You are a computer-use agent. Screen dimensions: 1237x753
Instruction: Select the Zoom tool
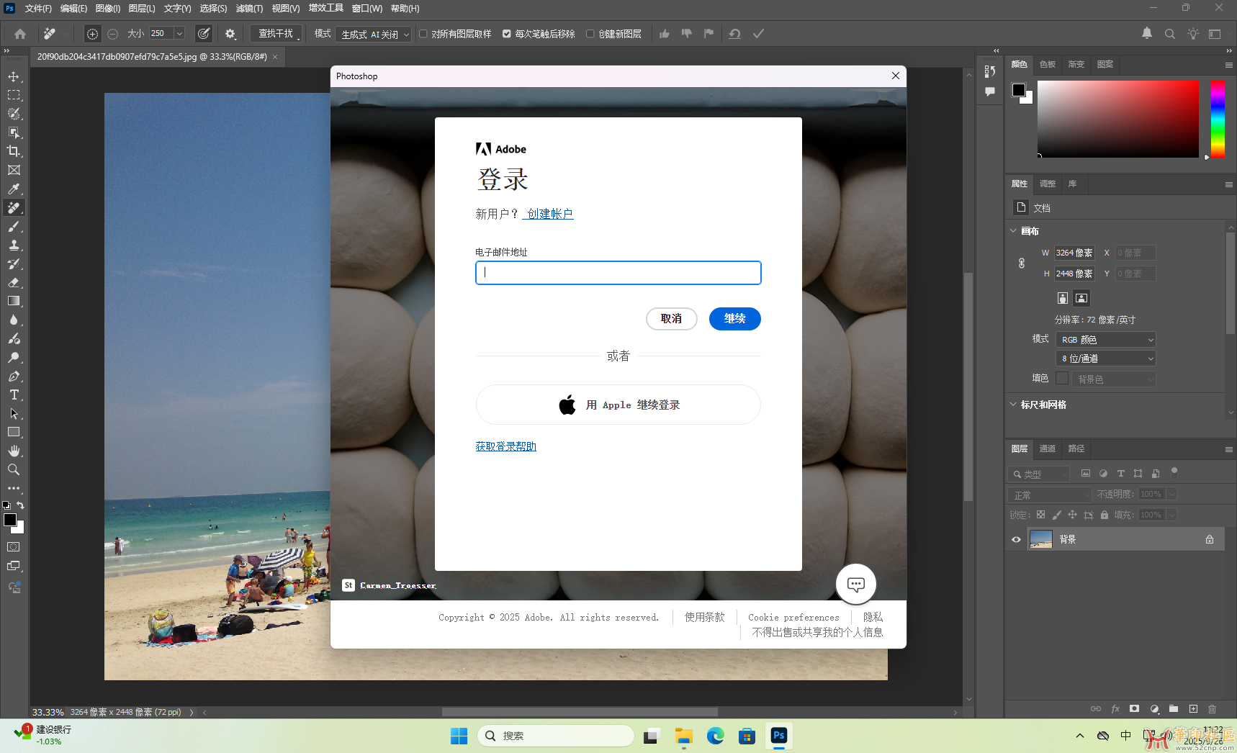14,469
